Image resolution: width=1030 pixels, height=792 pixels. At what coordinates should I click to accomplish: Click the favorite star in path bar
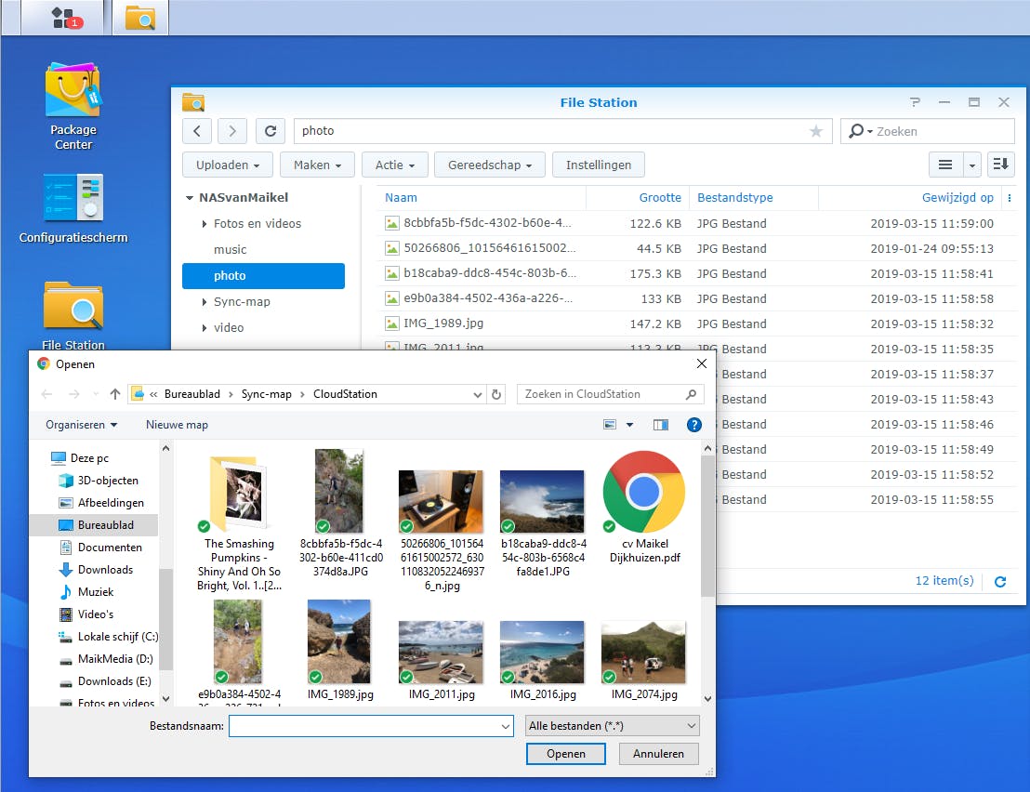pos(816,131)
